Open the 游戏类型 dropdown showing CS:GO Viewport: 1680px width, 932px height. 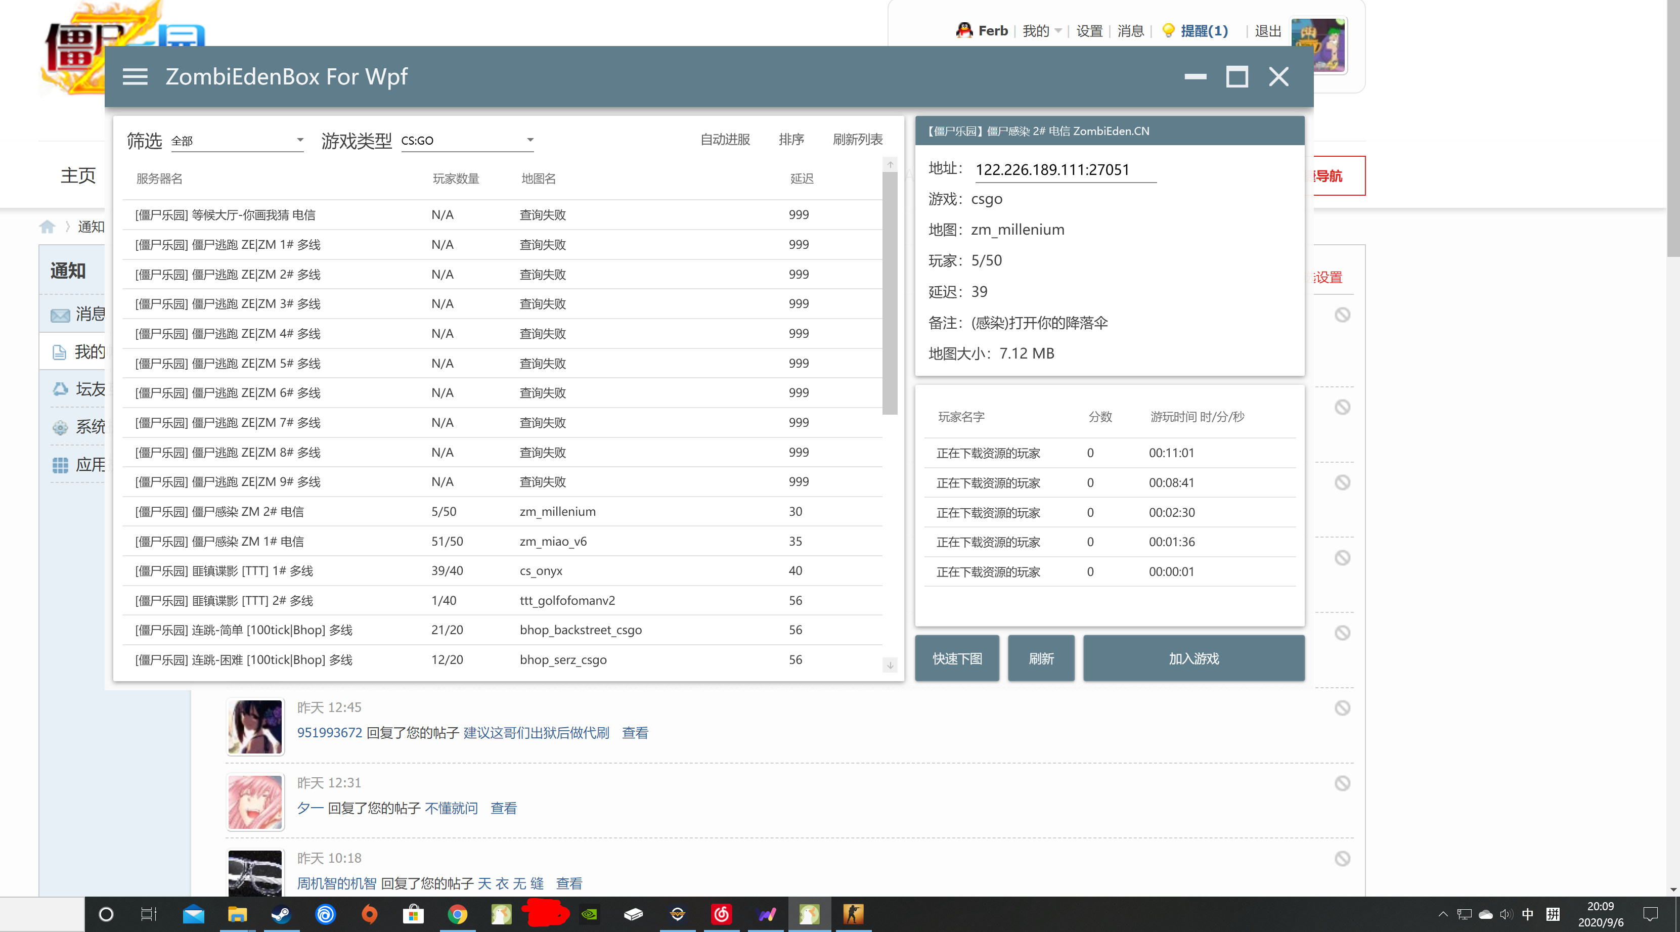[x=468, y=140]
